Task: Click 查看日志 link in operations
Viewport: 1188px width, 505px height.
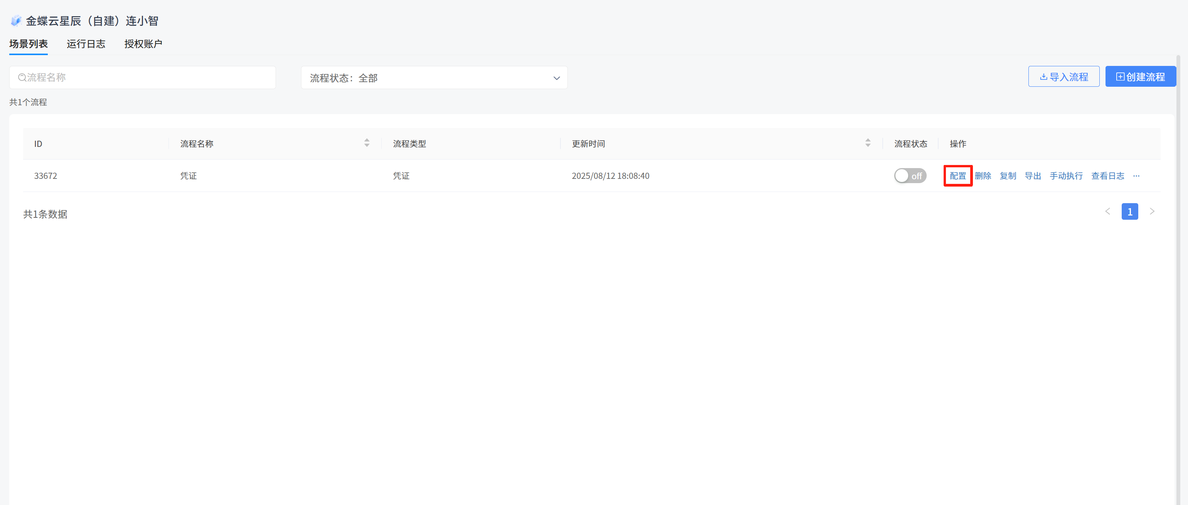Action: [1107, 176]
